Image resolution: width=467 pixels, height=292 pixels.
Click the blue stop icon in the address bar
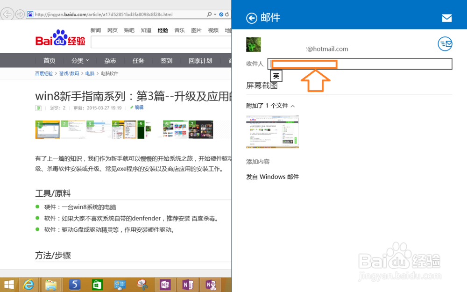221,14
